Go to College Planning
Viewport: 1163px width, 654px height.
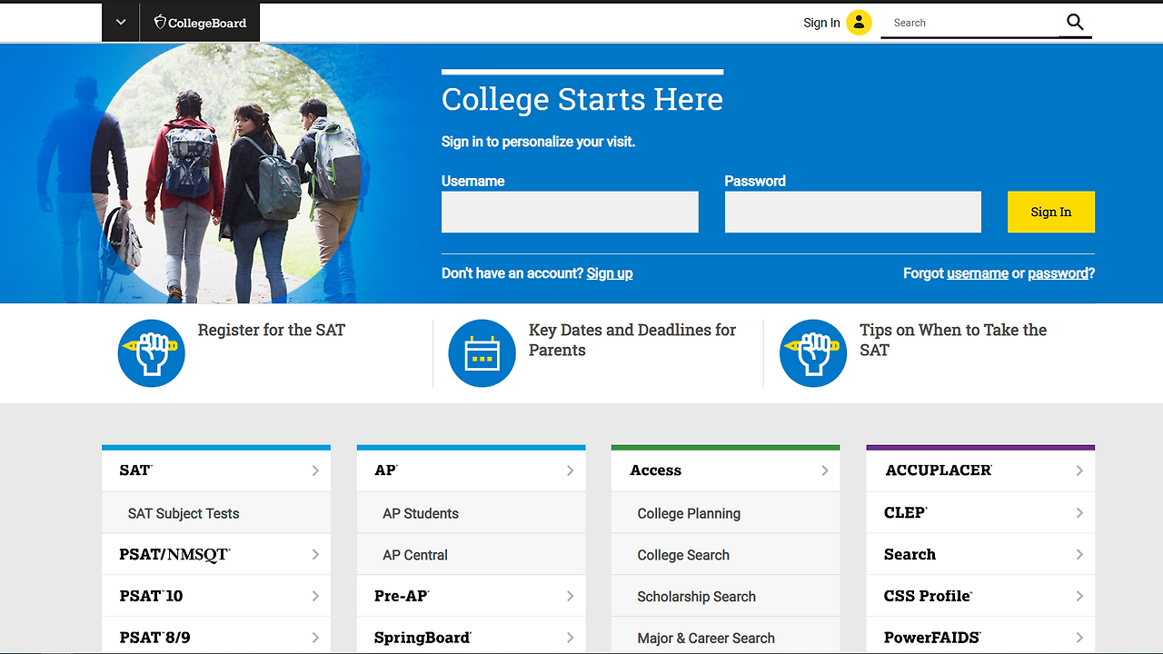click(x=726, y=513)
